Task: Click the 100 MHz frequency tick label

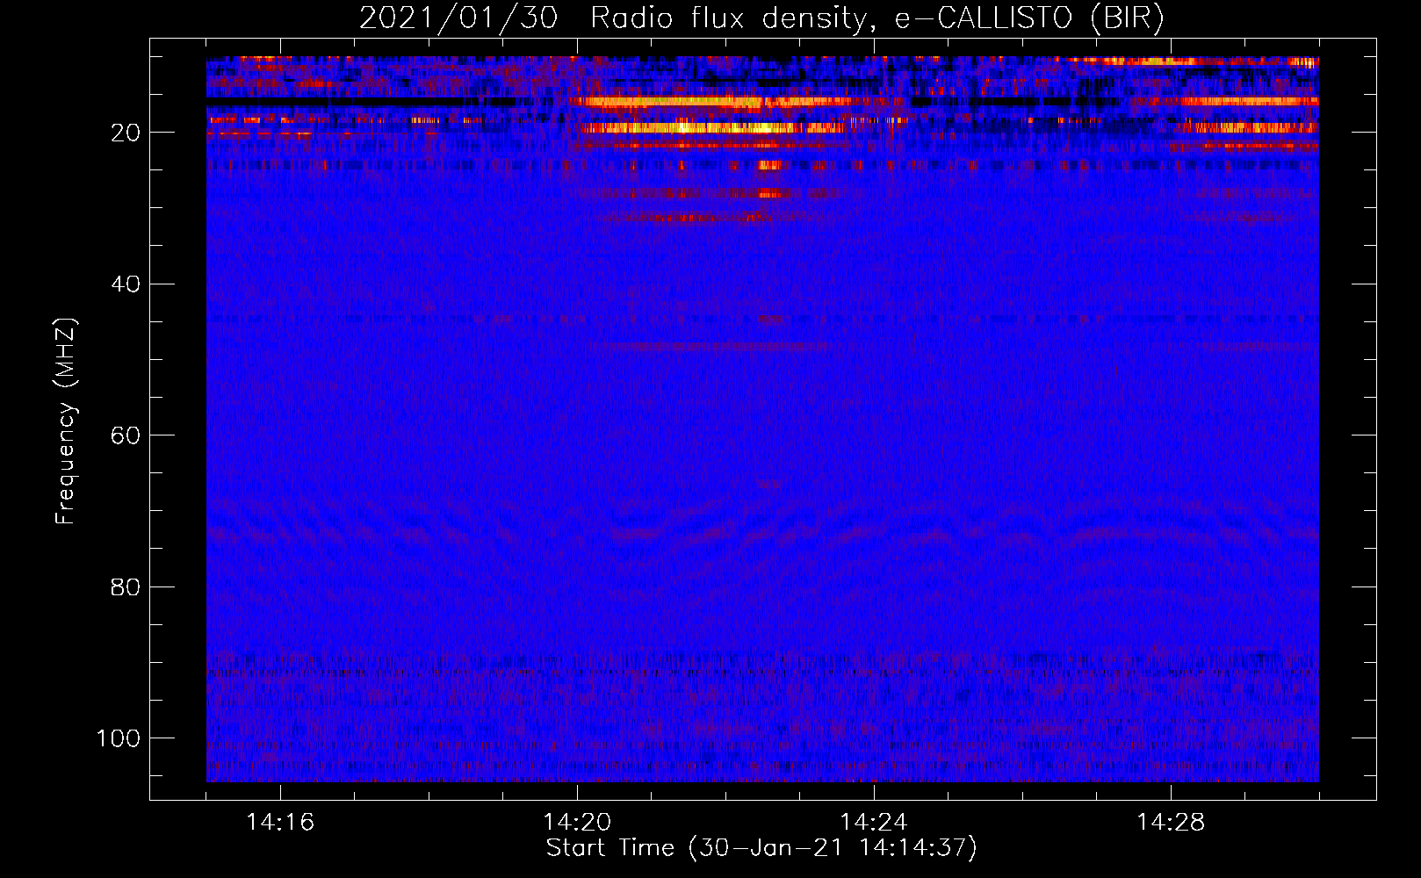Action: pyautogui.click(x=119, y=738)
